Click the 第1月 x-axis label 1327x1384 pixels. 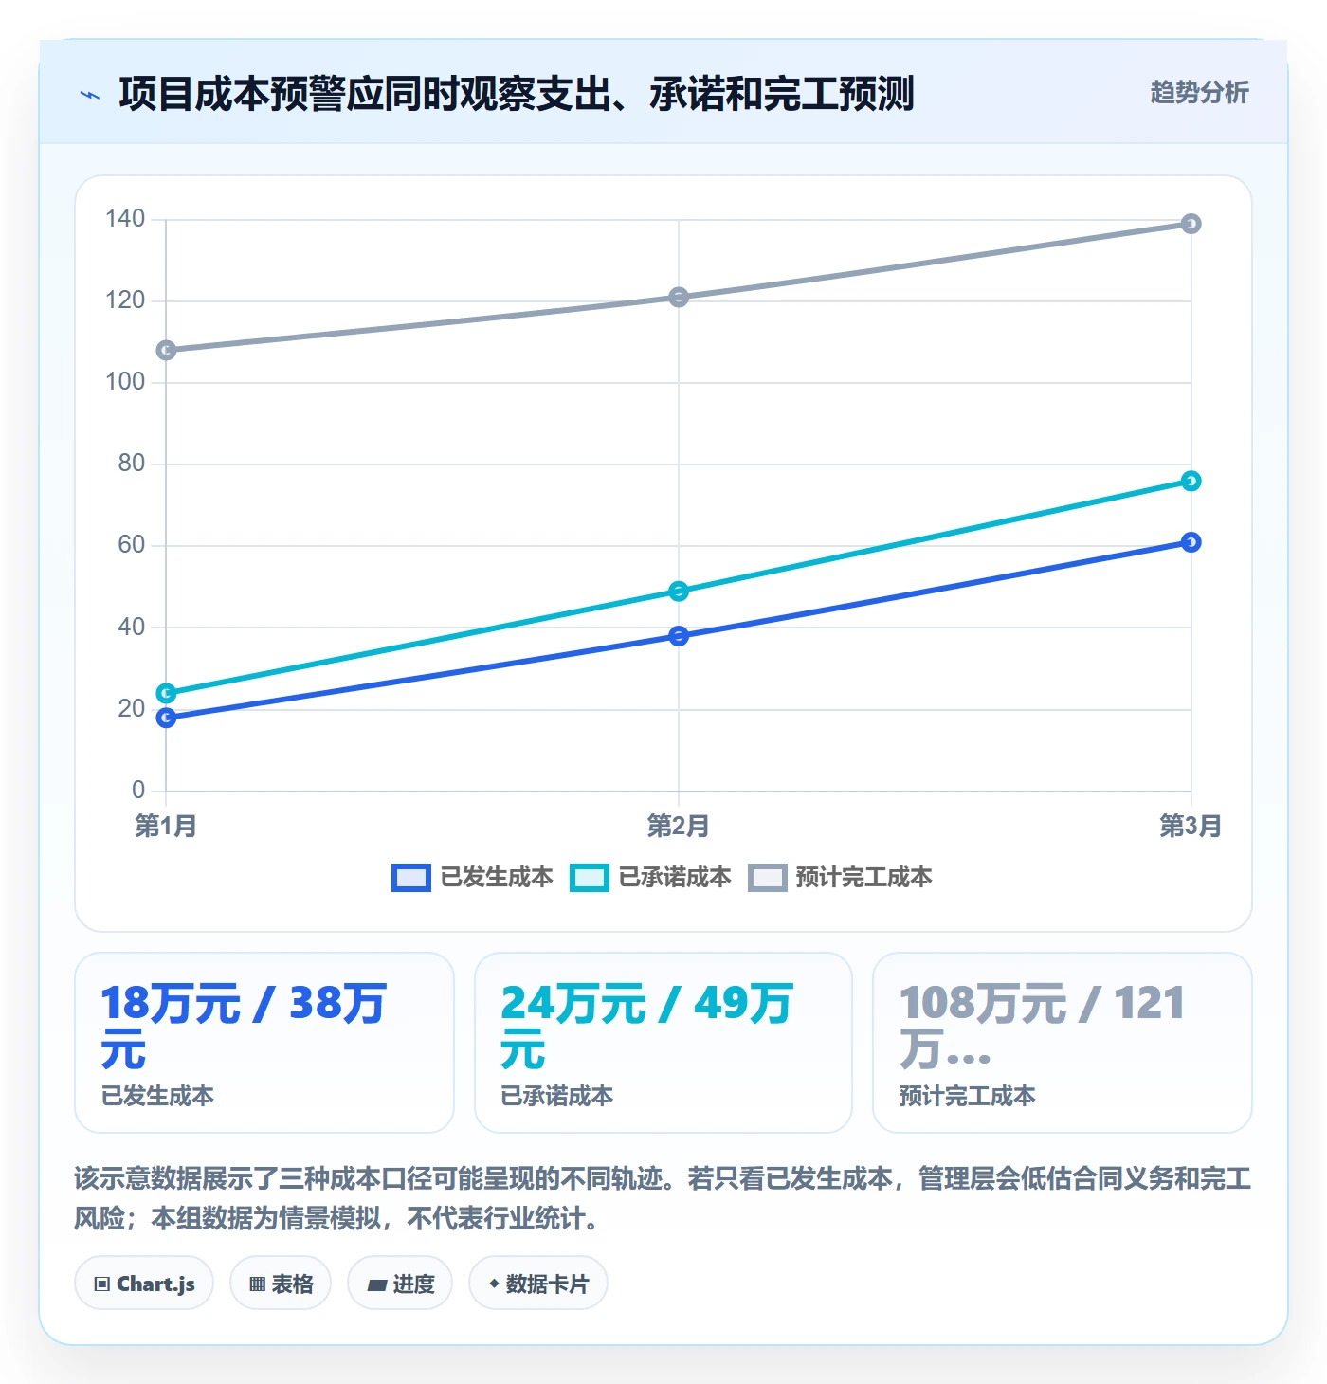pyautogui.click(x=166, y=826)
